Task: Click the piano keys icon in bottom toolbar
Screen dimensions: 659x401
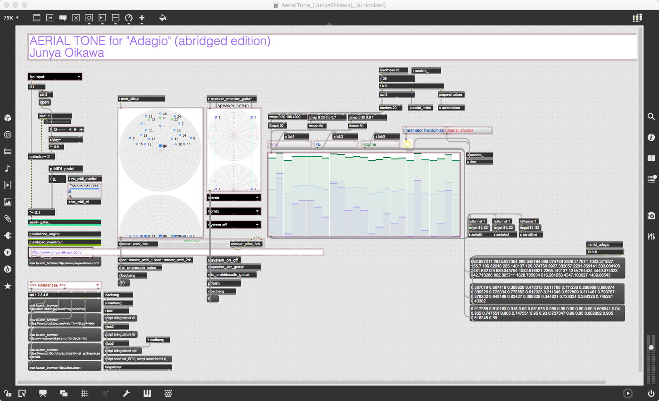Action: (x=147, y=393)
